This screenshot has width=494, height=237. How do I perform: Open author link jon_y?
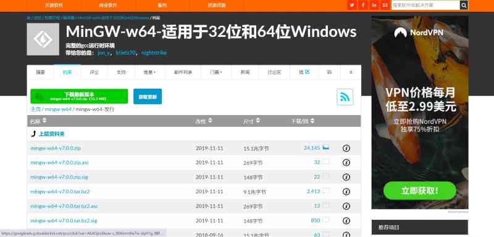[x=104, y=53]
